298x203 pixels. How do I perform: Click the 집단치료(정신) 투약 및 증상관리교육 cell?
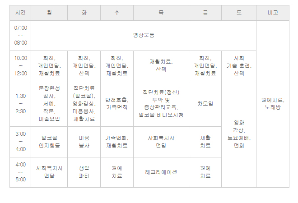161,104
